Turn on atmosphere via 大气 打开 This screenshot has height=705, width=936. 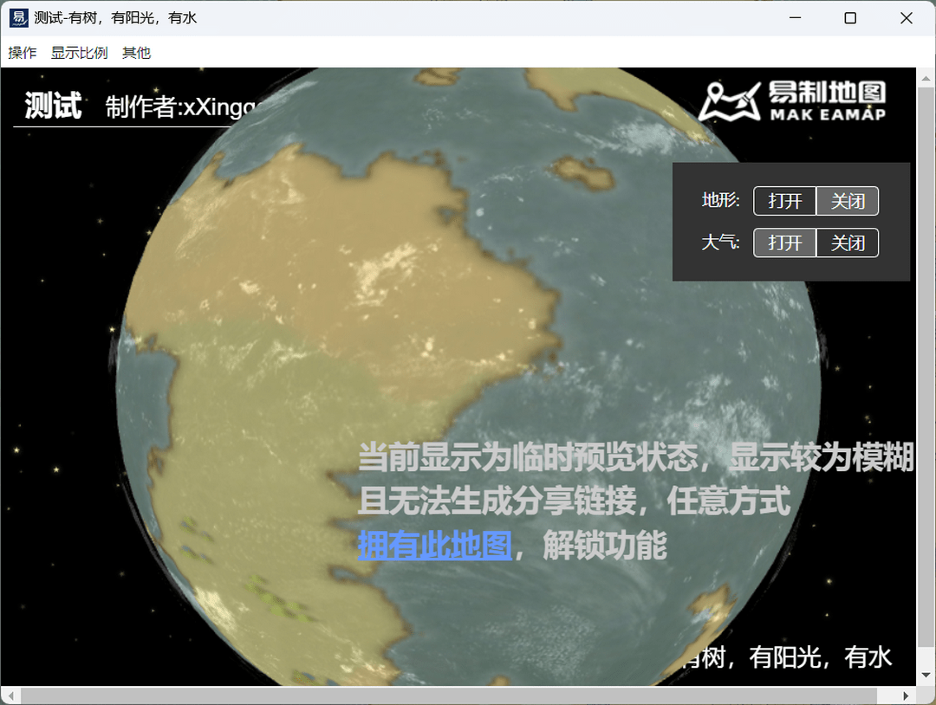[x=784, y=243]
